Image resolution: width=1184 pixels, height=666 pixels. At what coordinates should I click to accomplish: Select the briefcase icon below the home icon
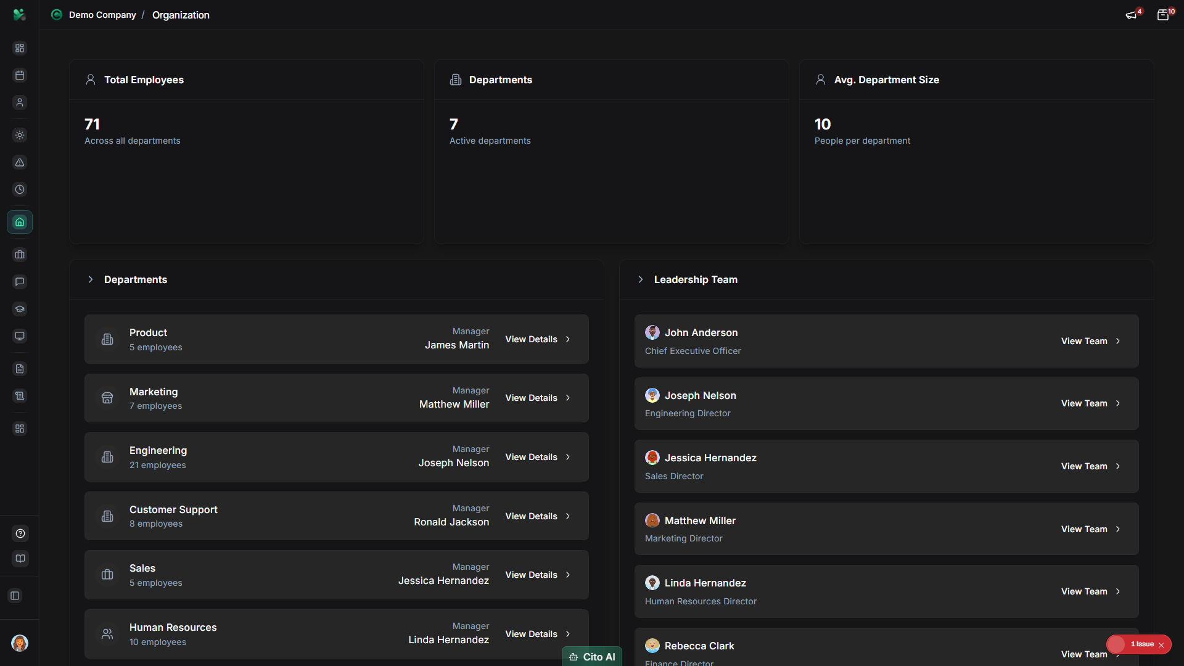point(20,254)
